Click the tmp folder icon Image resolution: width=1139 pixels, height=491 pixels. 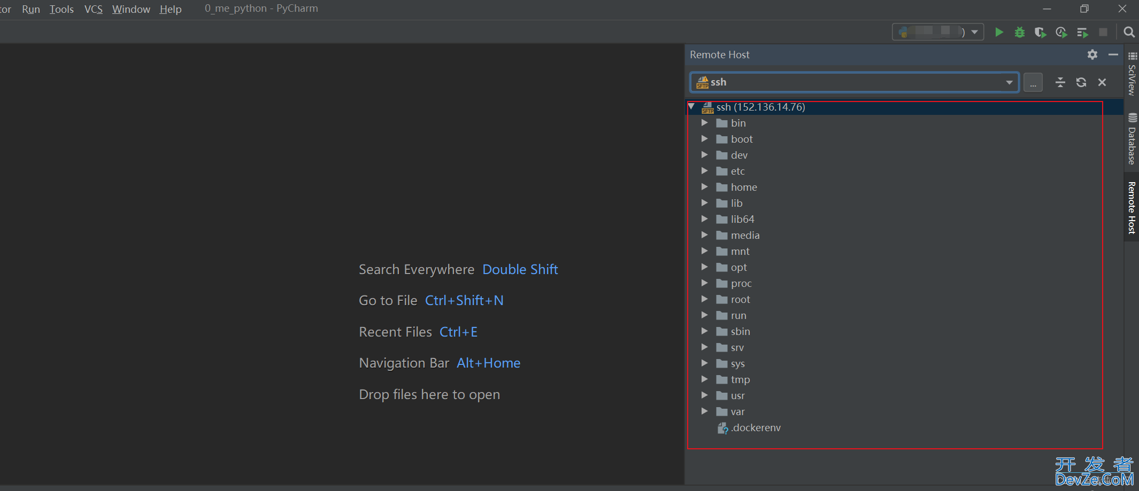722,379
